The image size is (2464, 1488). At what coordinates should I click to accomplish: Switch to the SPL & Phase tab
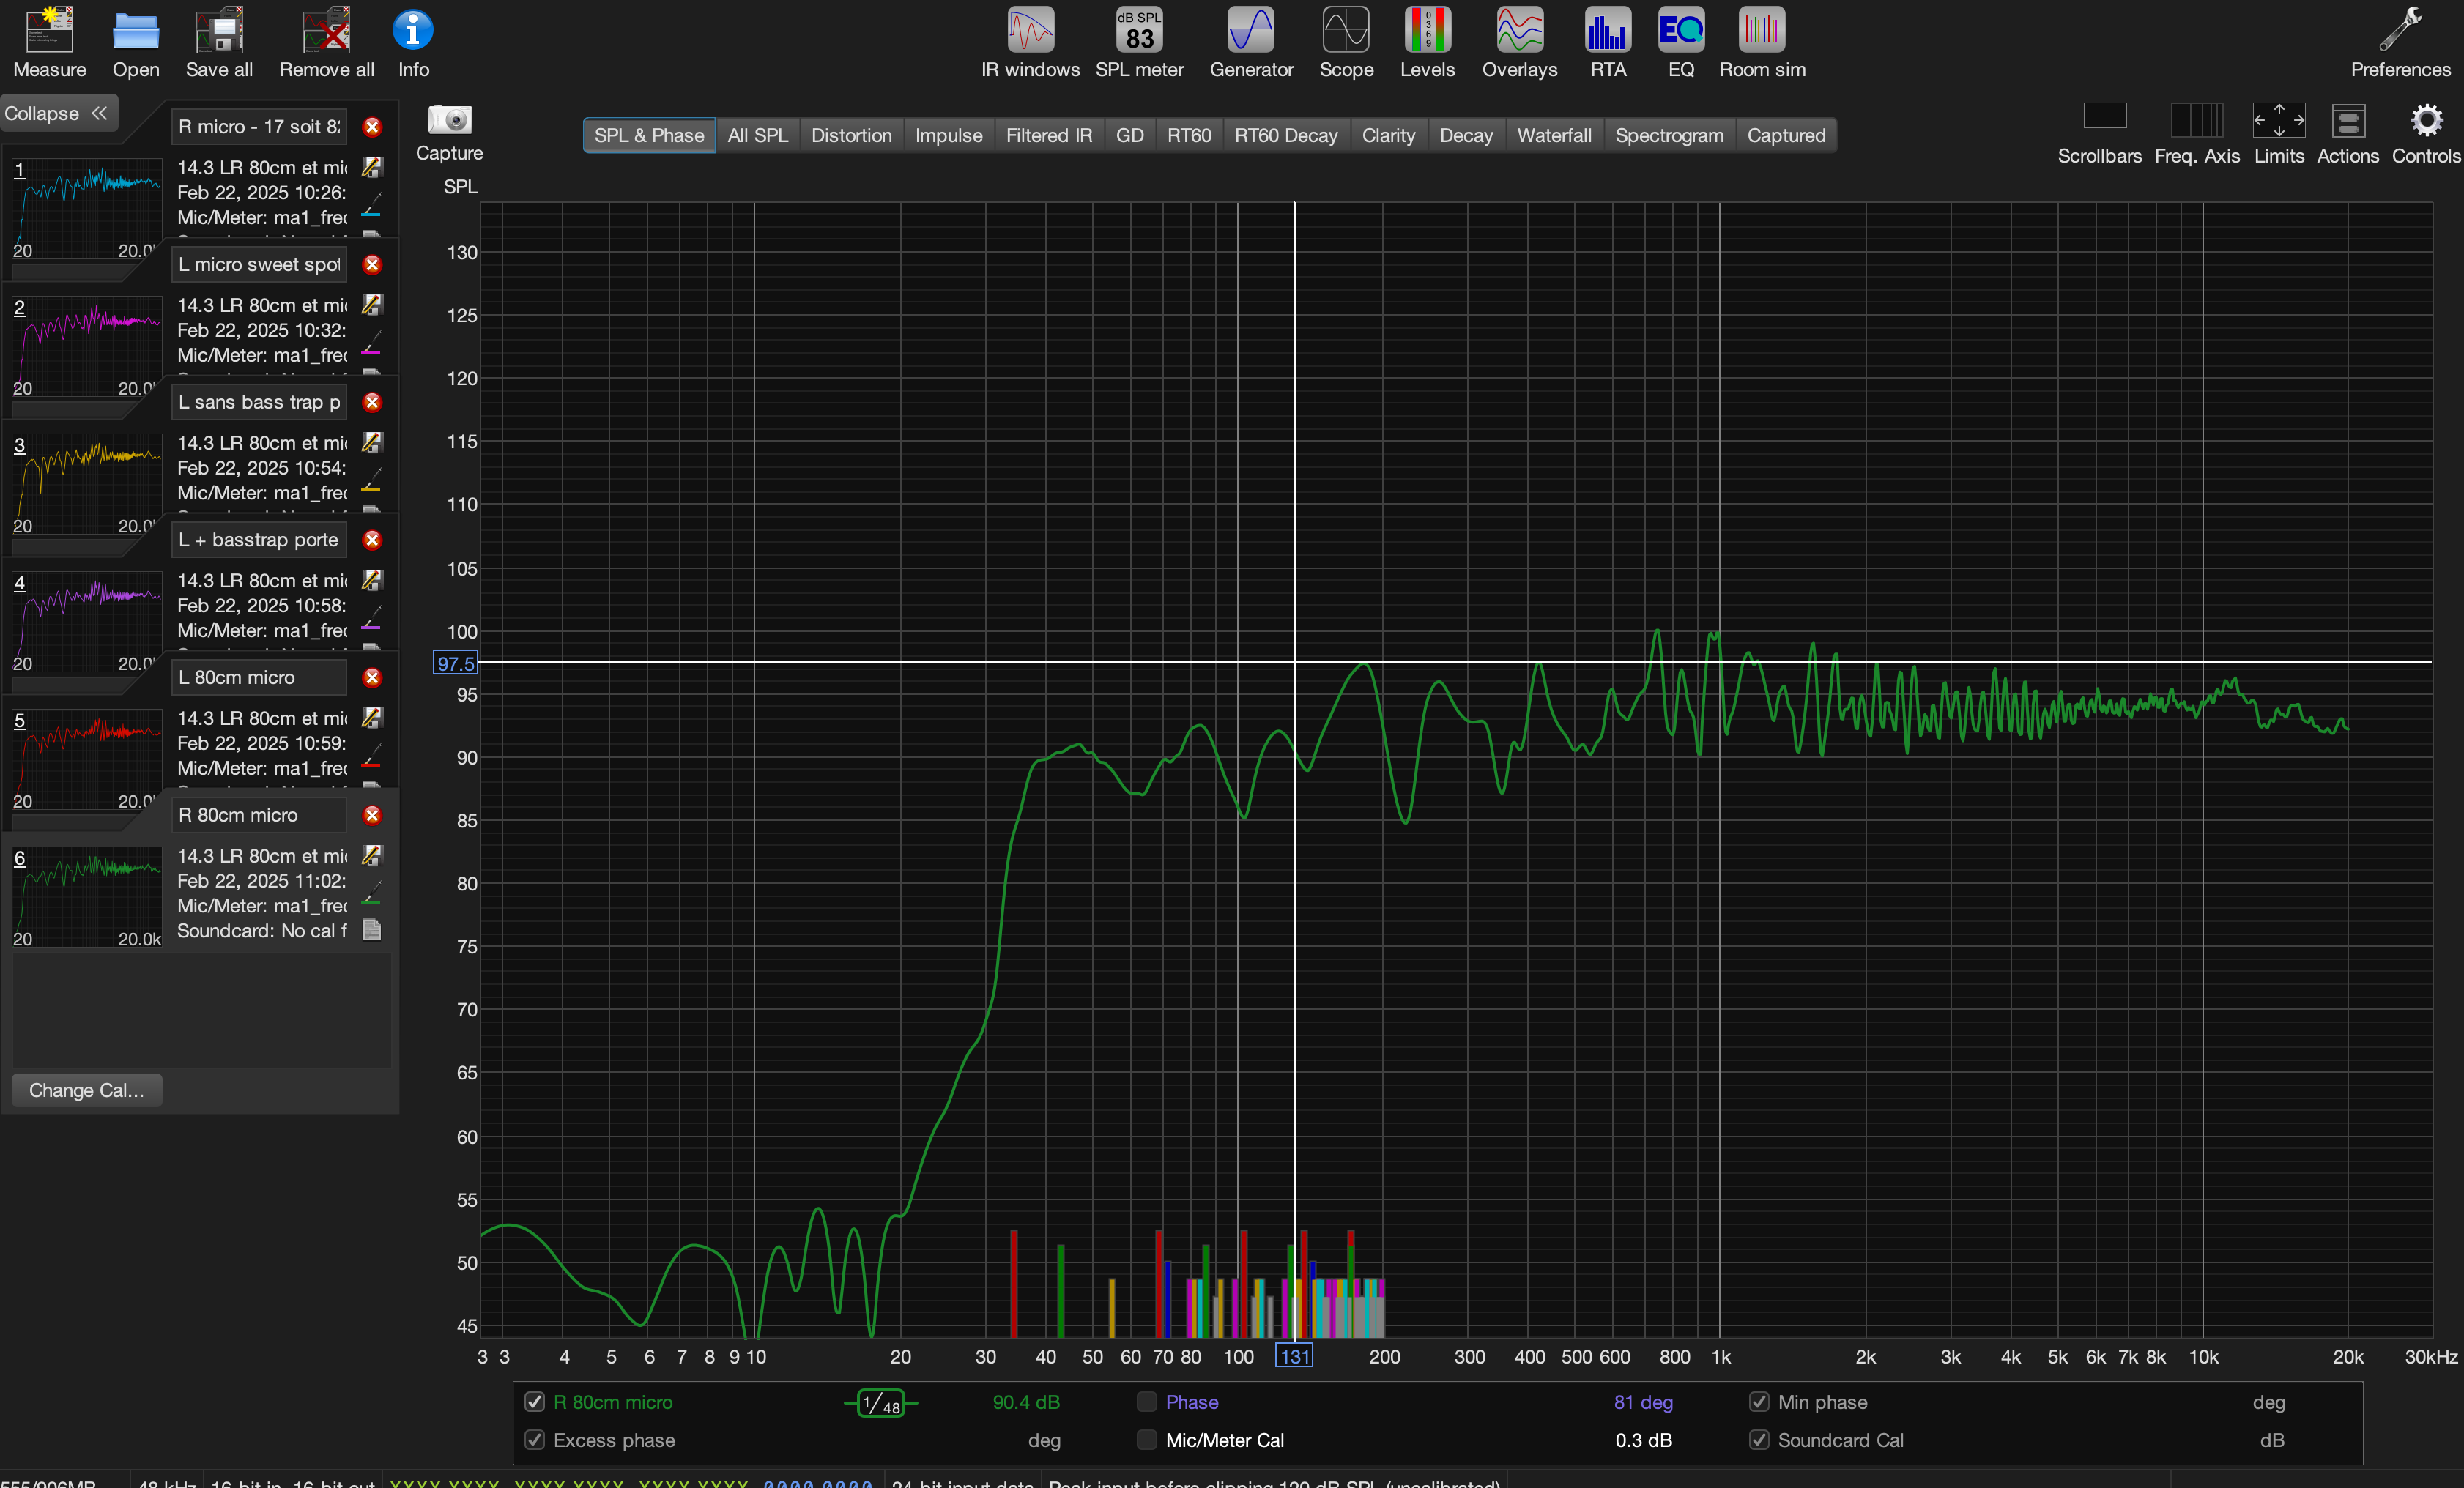(649, 135)
